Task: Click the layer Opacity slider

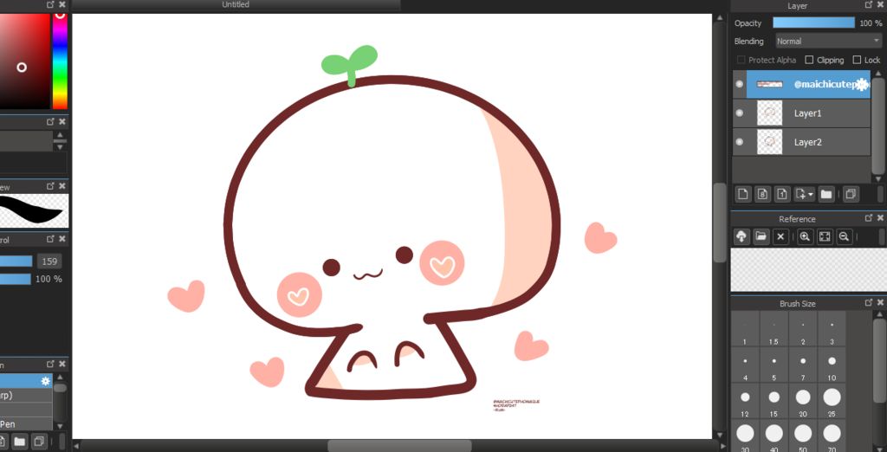Action: 813,23
